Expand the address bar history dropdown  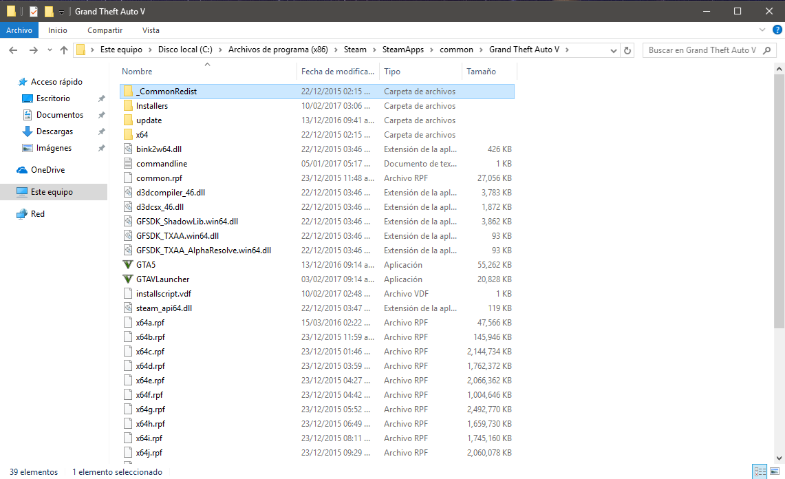613,50
